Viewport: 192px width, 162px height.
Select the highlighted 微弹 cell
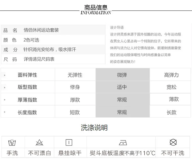click(123, 74)
